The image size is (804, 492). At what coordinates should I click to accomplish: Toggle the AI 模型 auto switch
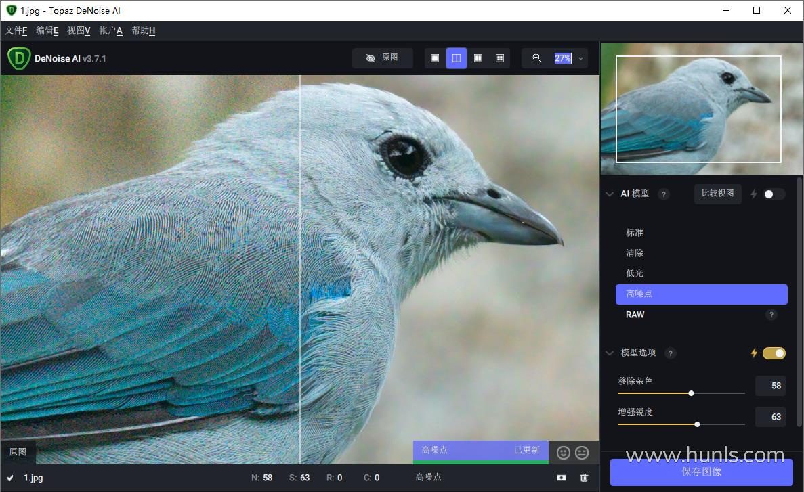774,194
